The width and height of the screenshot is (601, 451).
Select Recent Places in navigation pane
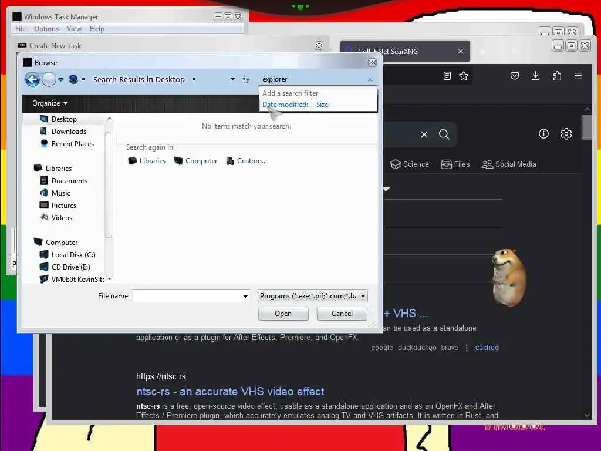click(x=72, y=143)
